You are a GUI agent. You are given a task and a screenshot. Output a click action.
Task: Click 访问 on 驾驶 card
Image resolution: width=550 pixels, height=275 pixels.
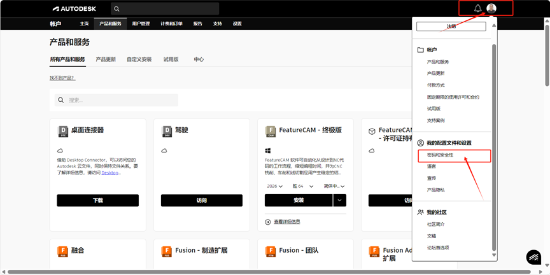tap(202, 201)
